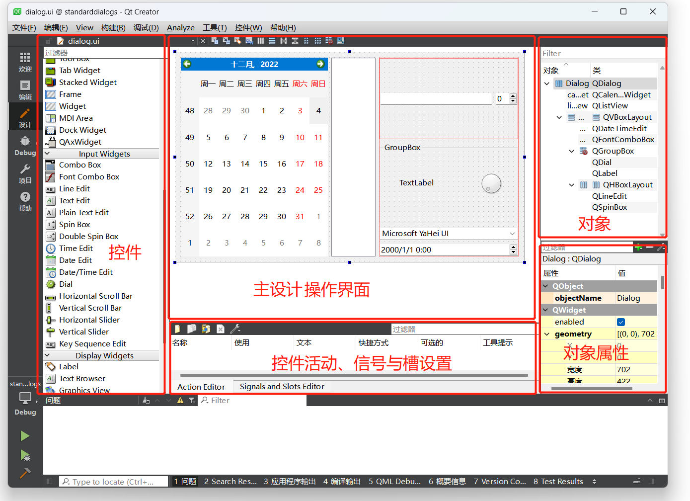690x501 pixels.
Task: Switch to the 设计 design mode
Action: pyautogui.click(x=25, y=118)
